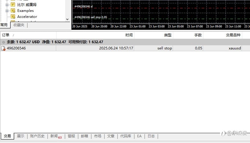Open the EA terminal tab
The width and height of the screenshot is (250, 143).
pos(139,136)
